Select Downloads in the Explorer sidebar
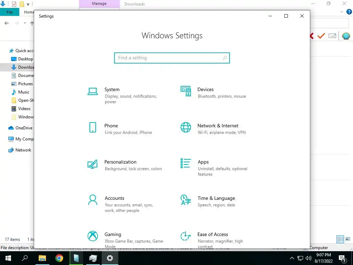353x265 pixels. (x=17, y=67)
